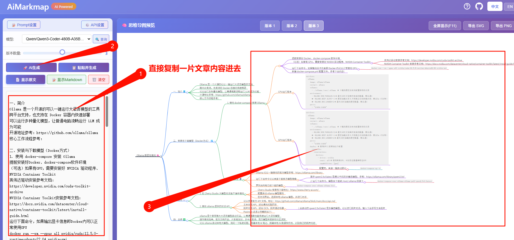This screenshot has height=240, width=514.
Task: Open the www.cherry-ai.com link
Action: pyautogui.click(x=304, y=190)
